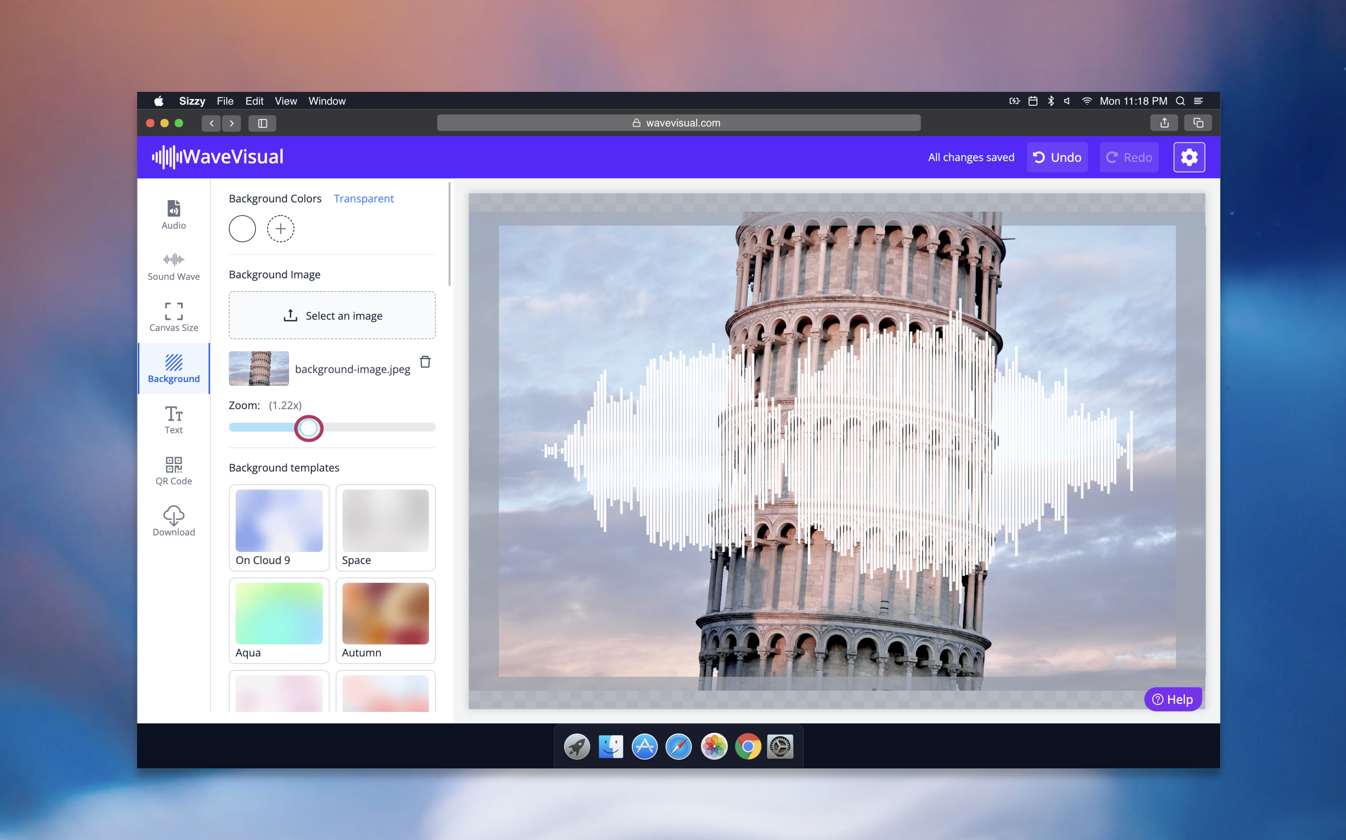Click the Undo button
Screen dimensions: 1346x840
[x=1057, y=156]
